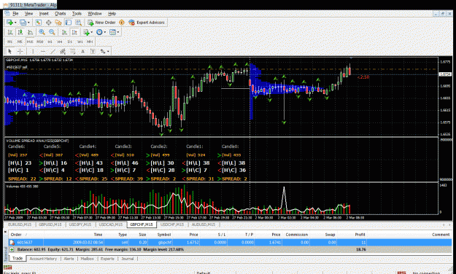Open the Window menu
Image resolution: width=456 pixels, height=274 pixels.
[x=95, y=13]
